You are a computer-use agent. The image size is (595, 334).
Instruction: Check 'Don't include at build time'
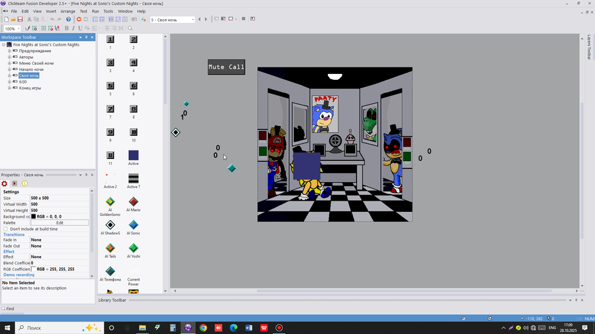coord(6,229)
